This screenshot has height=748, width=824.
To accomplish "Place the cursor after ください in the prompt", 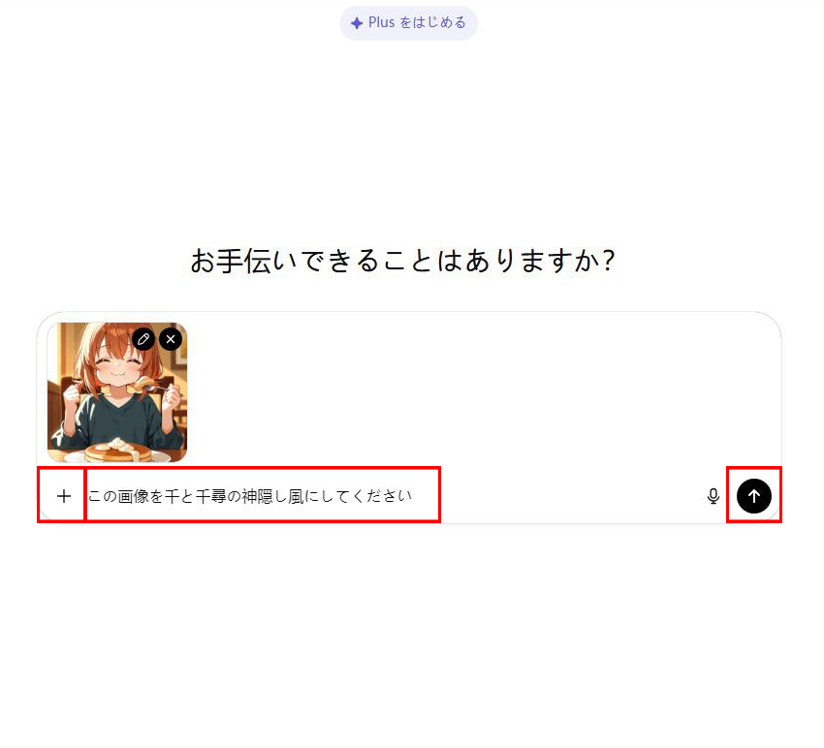I will tap(414, 496).
